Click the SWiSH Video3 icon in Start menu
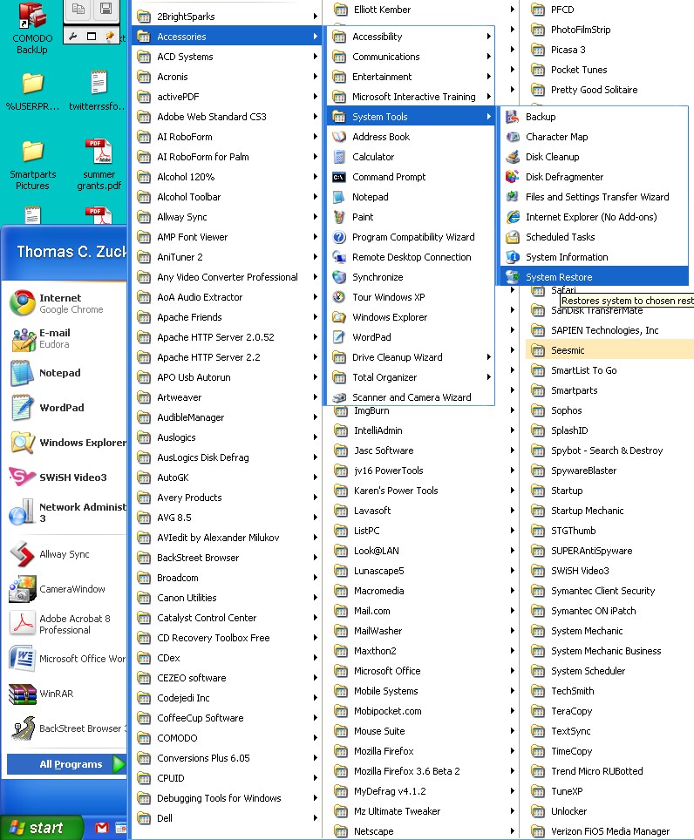This screenshot has width=694, height=840. tap(22, 477)
